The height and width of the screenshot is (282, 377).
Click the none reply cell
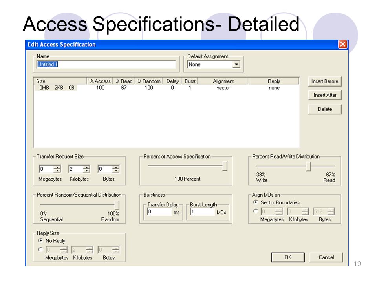(x=274, y=88)
